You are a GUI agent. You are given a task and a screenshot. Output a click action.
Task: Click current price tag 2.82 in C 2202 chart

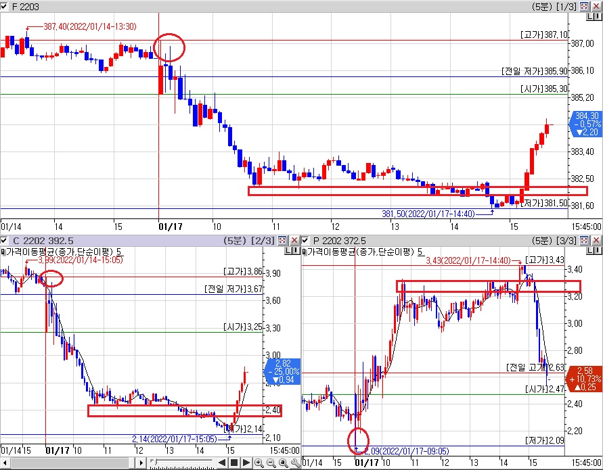point(284,371)
